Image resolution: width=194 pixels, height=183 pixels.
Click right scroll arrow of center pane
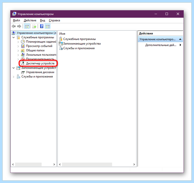(x=134, y=164)
